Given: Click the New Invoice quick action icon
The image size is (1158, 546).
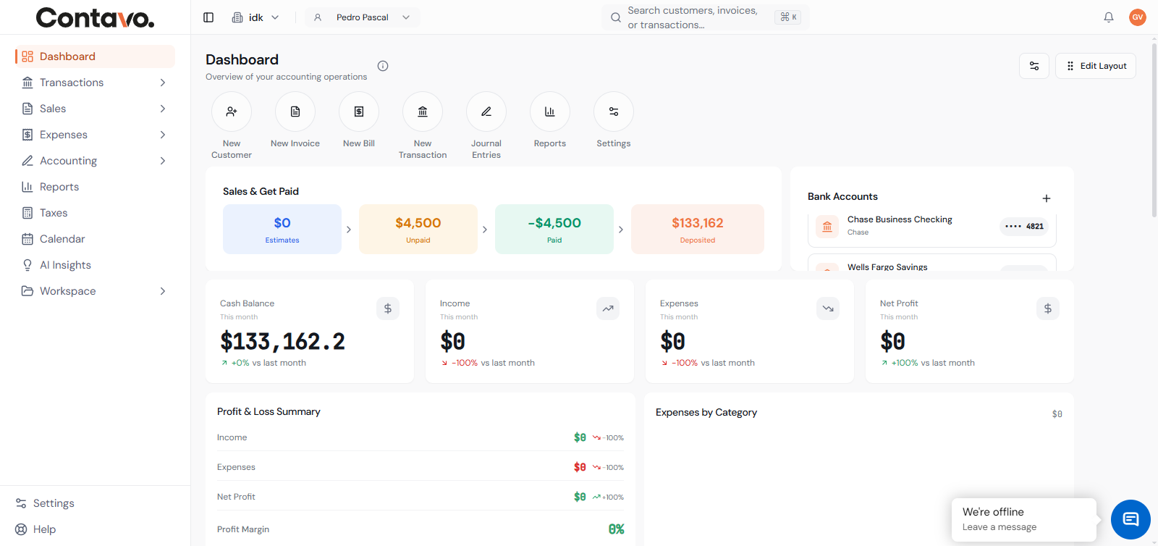Looking at the screenshot, I should coord(295,112).
